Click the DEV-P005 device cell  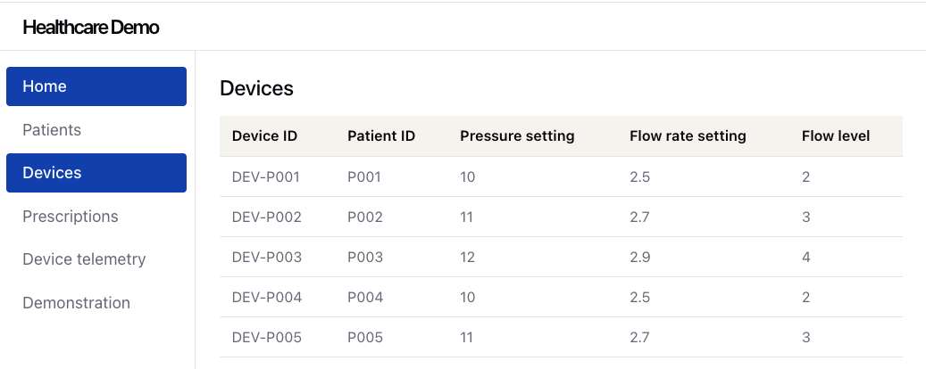(266, 337)
